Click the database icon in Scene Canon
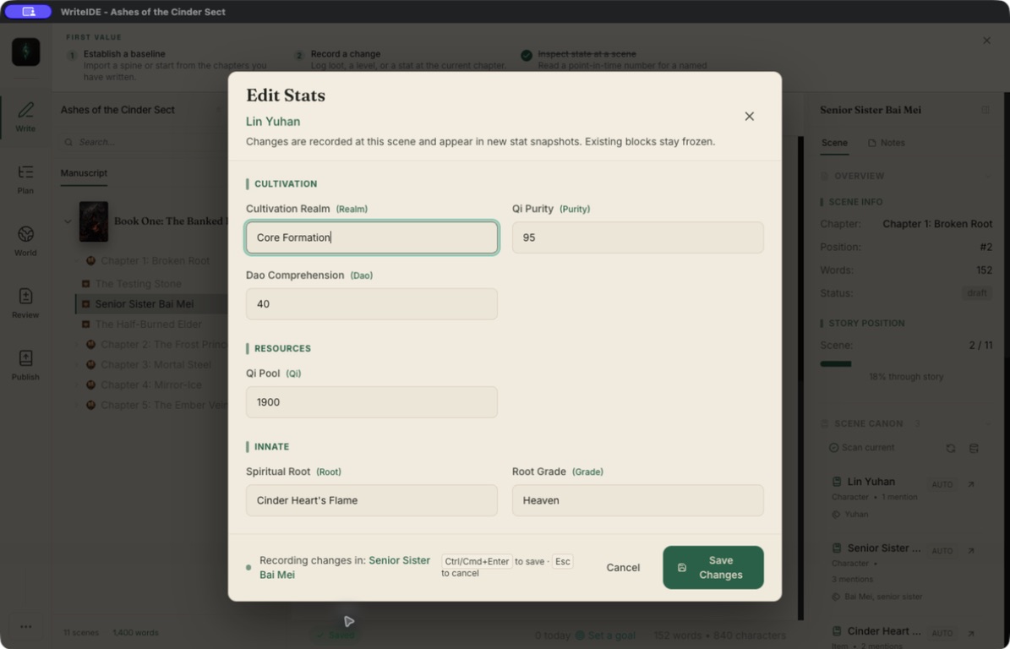The height and width of the screenshot is (649, 1010). coord(974,448)
